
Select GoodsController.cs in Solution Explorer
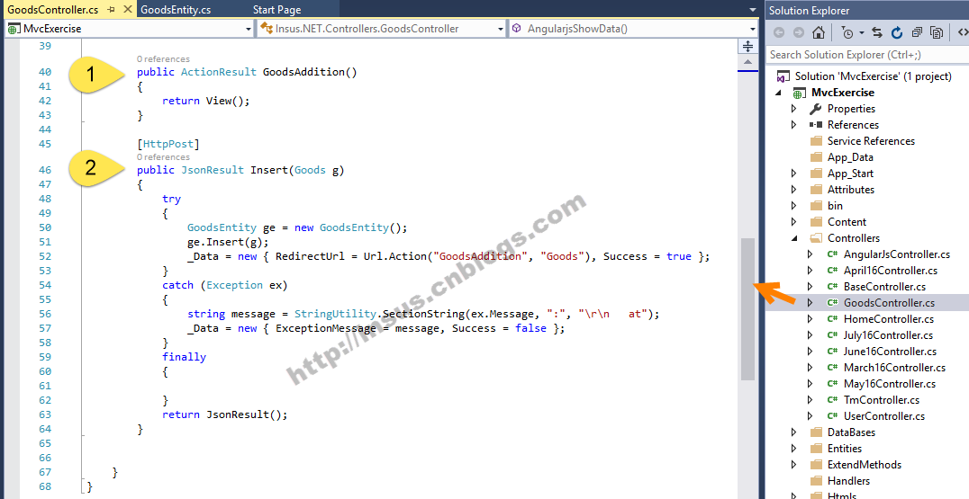click(x=889, y=303)
